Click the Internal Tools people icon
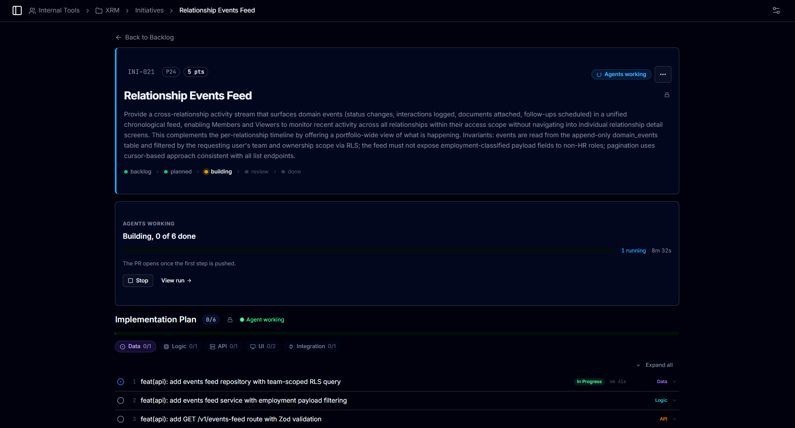The height and width of the screenshot is (428, 795). click(x=32, y=10)
